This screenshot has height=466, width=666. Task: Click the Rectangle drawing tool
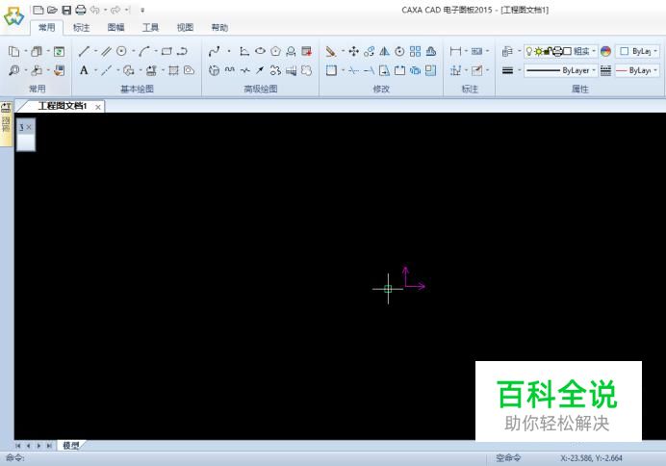click(x=166, y=51)
